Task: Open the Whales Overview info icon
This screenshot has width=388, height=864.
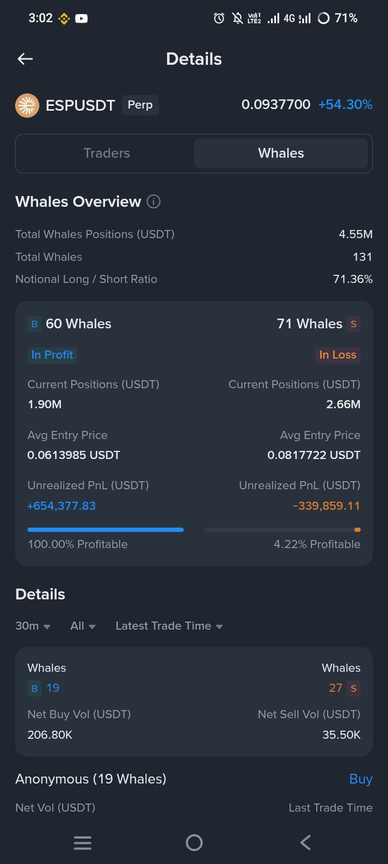Action: [154, 201]
